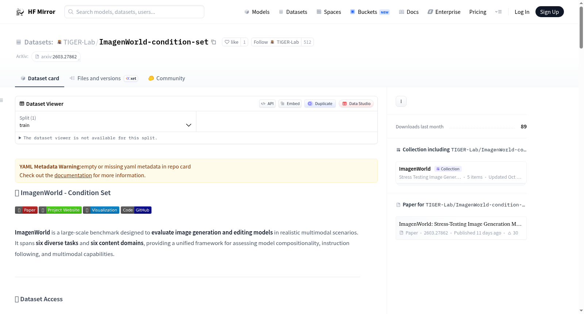
Task: Click the Dataset Access heading
Action: click(39, 299)
